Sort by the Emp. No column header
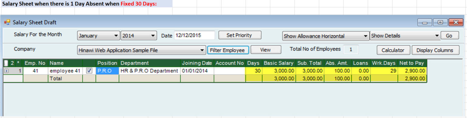467x118 pixels. pyautogui.click(x=35, y=63)
